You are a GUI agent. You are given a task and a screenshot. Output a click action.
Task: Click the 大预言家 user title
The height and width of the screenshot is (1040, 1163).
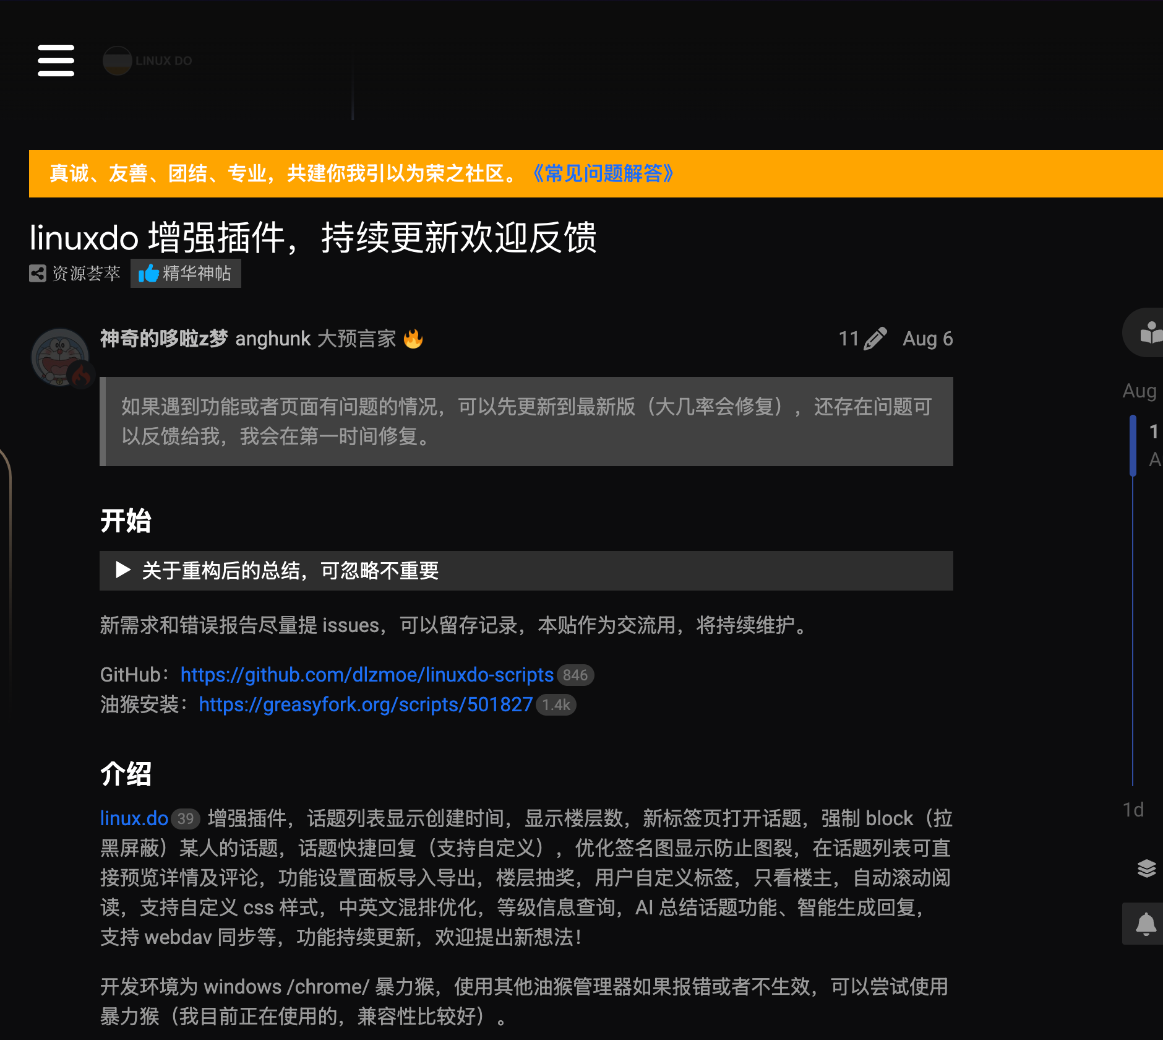point(356,339)
